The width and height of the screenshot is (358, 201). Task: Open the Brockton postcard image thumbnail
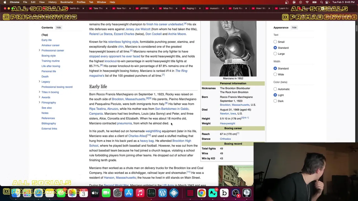tap(236, 176)
